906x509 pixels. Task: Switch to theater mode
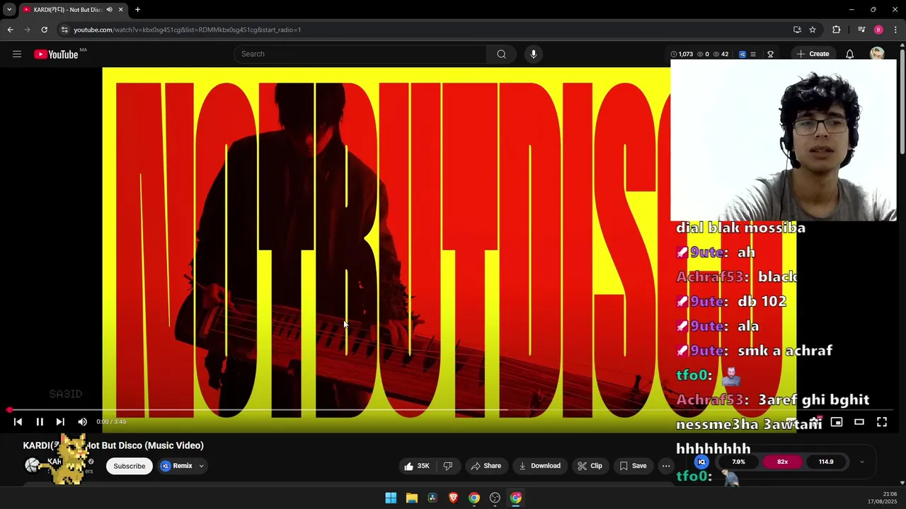point(859,422)
